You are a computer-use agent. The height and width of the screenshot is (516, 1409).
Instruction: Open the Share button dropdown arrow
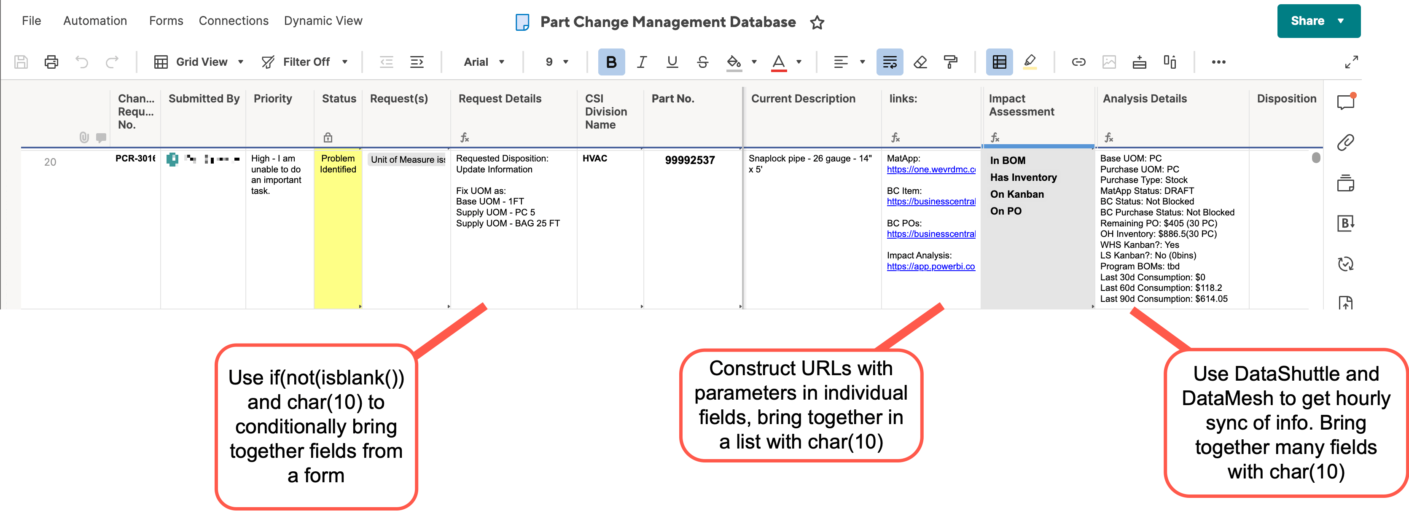(x=1341, y=21)
